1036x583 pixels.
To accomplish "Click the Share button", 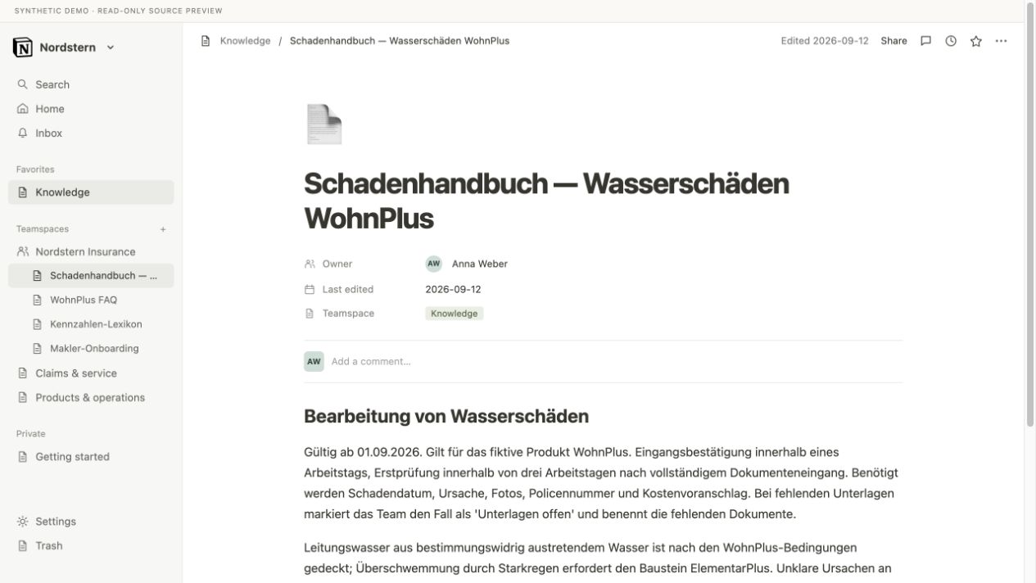I will click(x=893, y=41).
